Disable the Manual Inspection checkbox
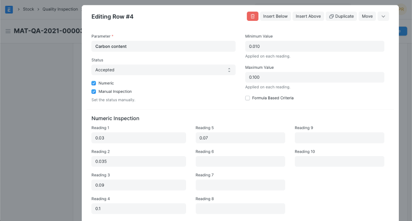 point(94,92)
